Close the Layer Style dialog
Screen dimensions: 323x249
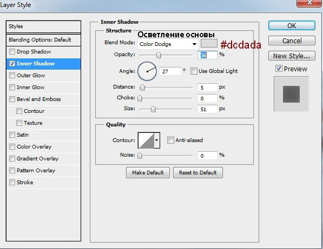[x=309, y=3]
